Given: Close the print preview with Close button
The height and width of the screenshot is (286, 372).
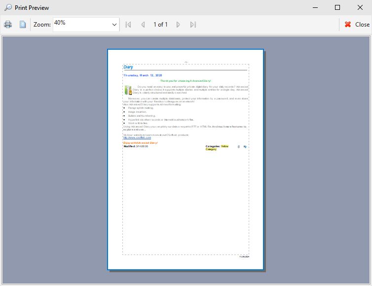Looking at the screenshot, I should [357, 25].
